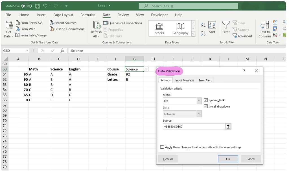Open the Allow list dropdown
The width and height of the screenshot is (289, 172).
coord(199,101)
